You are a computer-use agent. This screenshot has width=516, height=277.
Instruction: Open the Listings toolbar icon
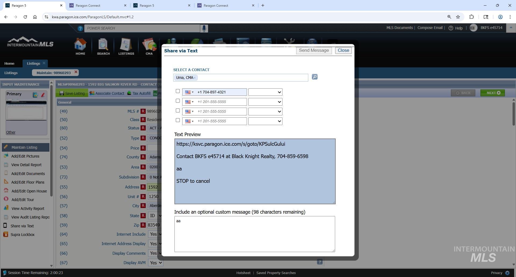[126, 47]
